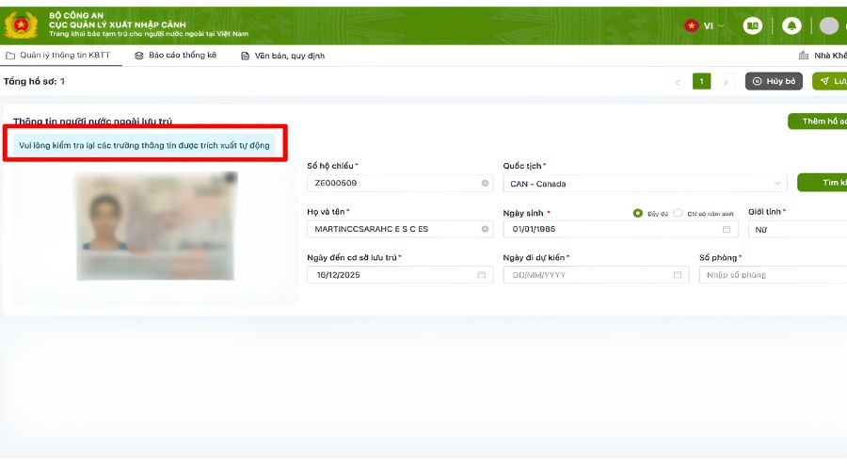Click the Số hộ chiếu field

click(x=400, y=184)
